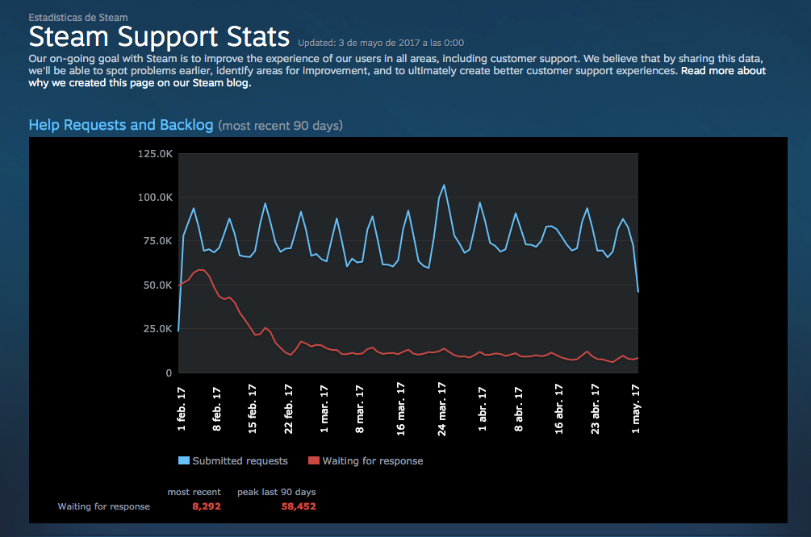Click the 100.0K y-axis label

coord(155,197)
